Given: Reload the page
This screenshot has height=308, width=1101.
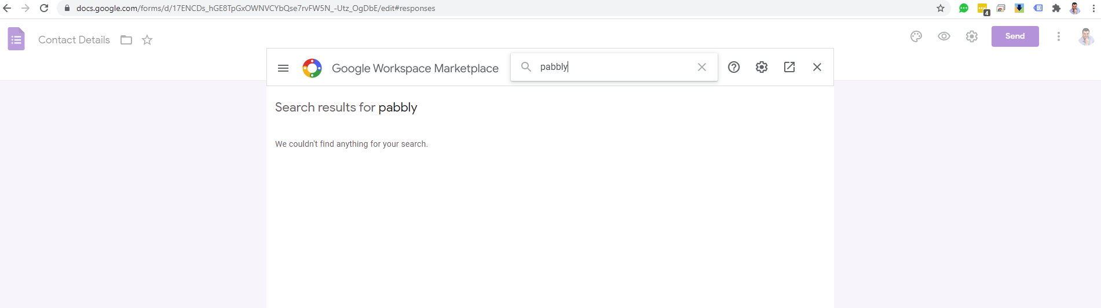Looking at the screenshot, I should point(44,8).
